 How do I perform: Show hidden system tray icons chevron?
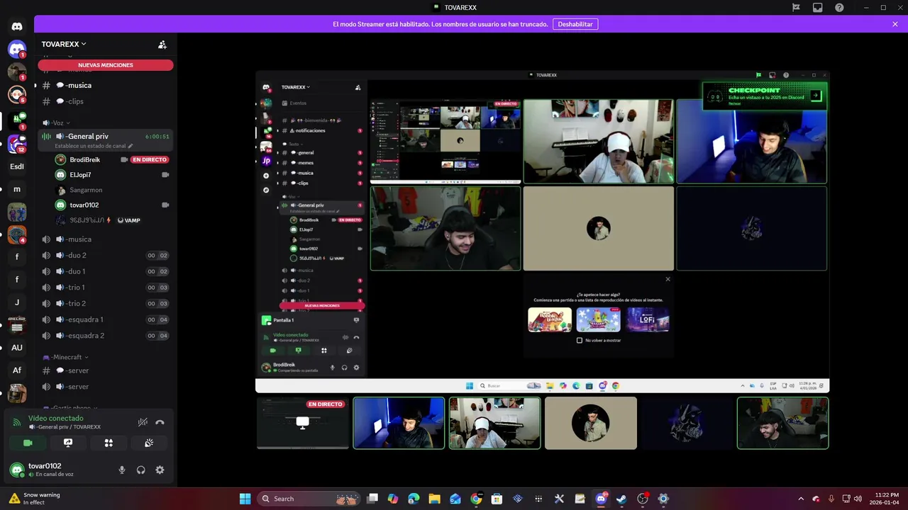(801, 499)
